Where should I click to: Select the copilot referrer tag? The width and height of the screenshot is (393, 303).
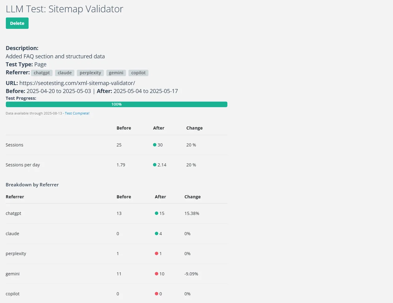coord(138,73)
